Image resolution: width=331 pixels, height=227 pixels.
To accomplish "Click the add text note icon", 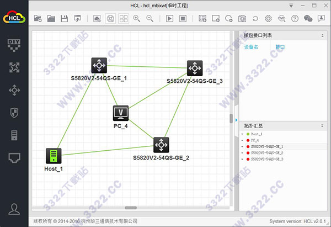I will pos(202,19).
